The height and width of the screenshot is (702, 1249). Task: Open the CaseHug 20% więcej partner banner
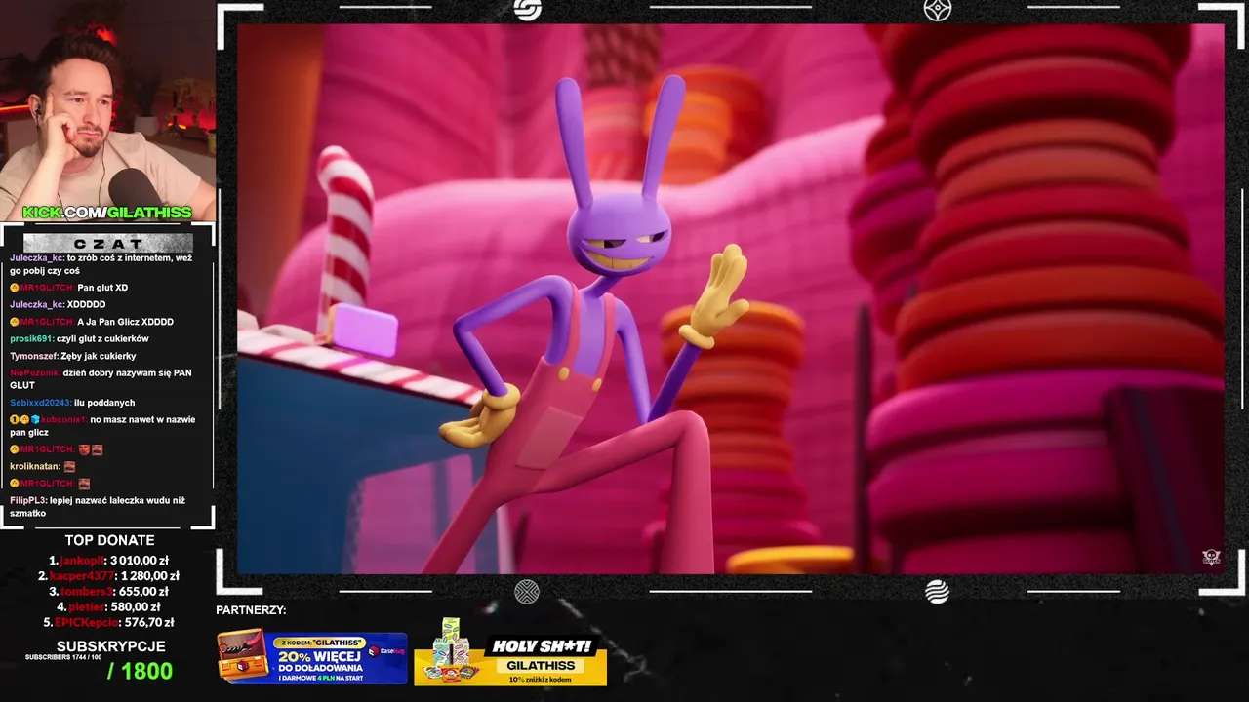pyautogui.click(x=312, y=658)
